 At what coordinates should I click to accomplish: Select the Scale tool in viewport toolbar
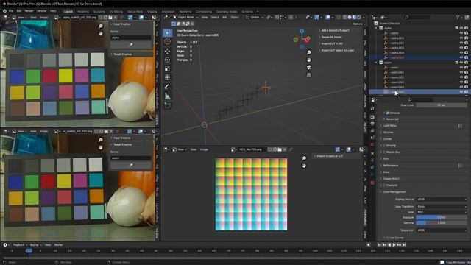click(x=167, y=68)
